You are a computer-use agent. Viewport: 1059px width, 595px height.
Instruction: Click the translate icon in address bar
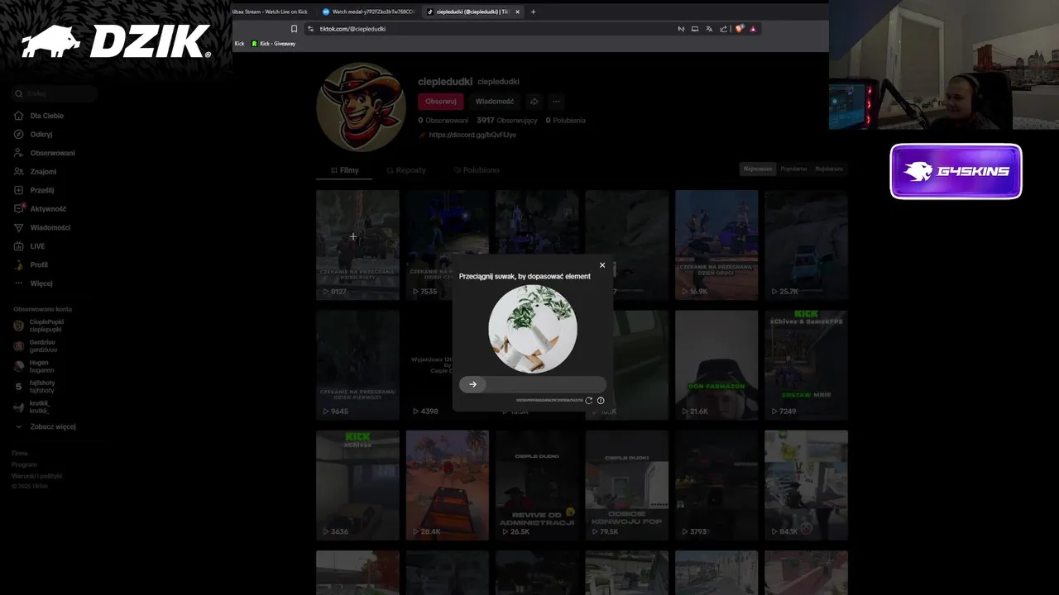click(709, 29)
